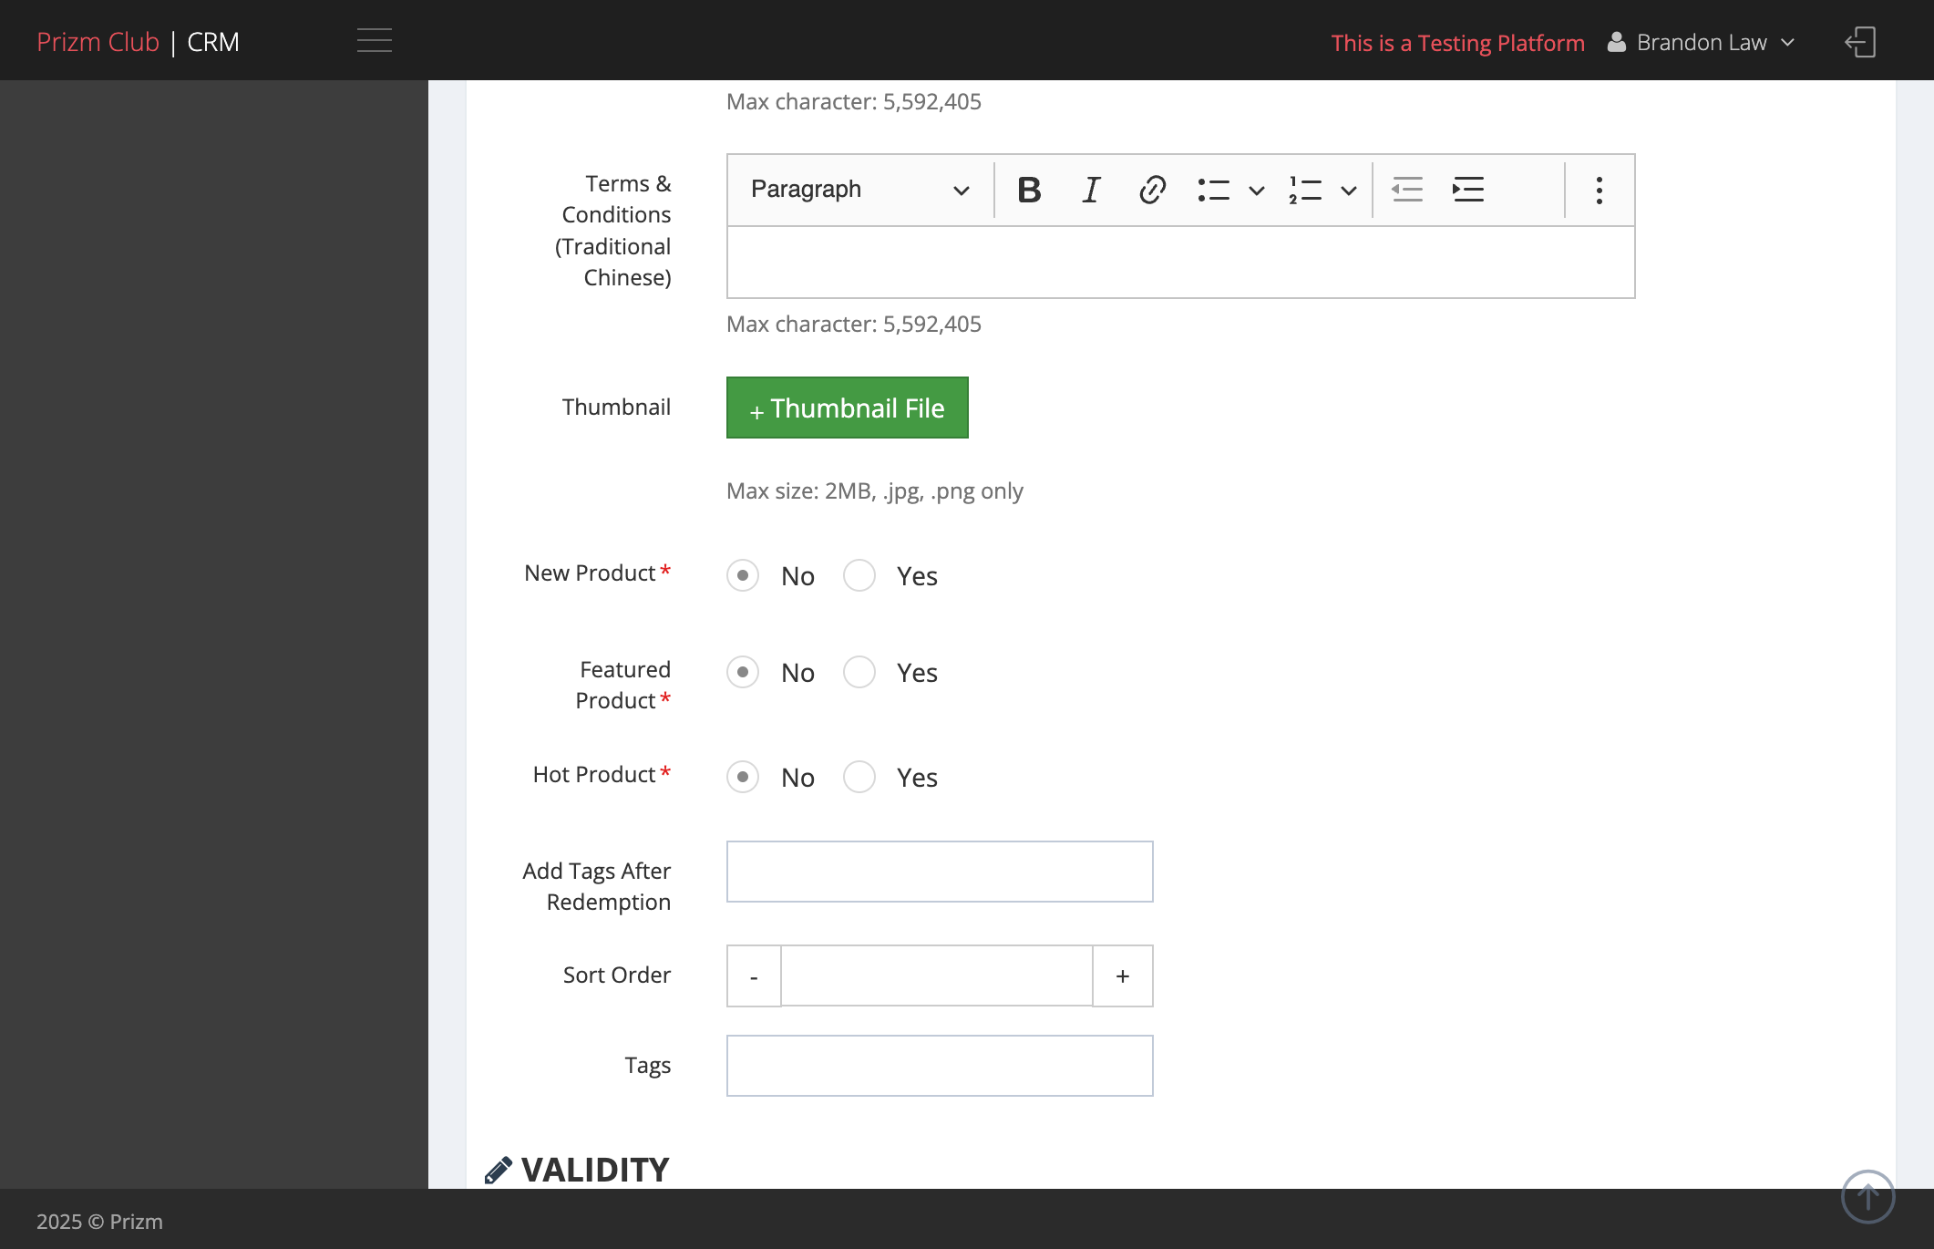Open Brandon Law user menu
The height and width of the screenshot is (1249, 1934).
click(x=1701, y=42)
